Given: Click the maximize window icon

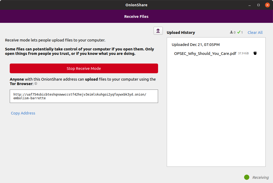Looking at the screenshot, I should pos(258,5).
